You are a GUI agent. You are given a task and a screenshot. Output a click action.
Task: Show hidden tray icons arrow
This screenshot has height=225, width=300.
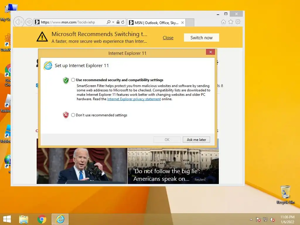click(251, 219)
